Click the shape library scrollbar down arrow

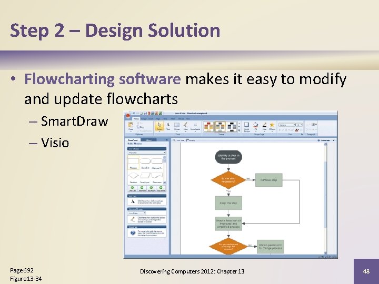(x=165, y=182)
